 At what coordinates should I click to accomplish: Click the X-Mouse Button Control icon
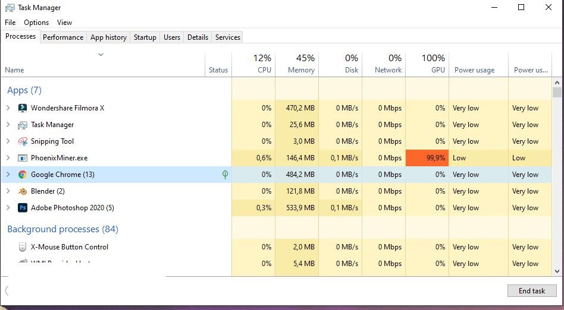point(22,247)
